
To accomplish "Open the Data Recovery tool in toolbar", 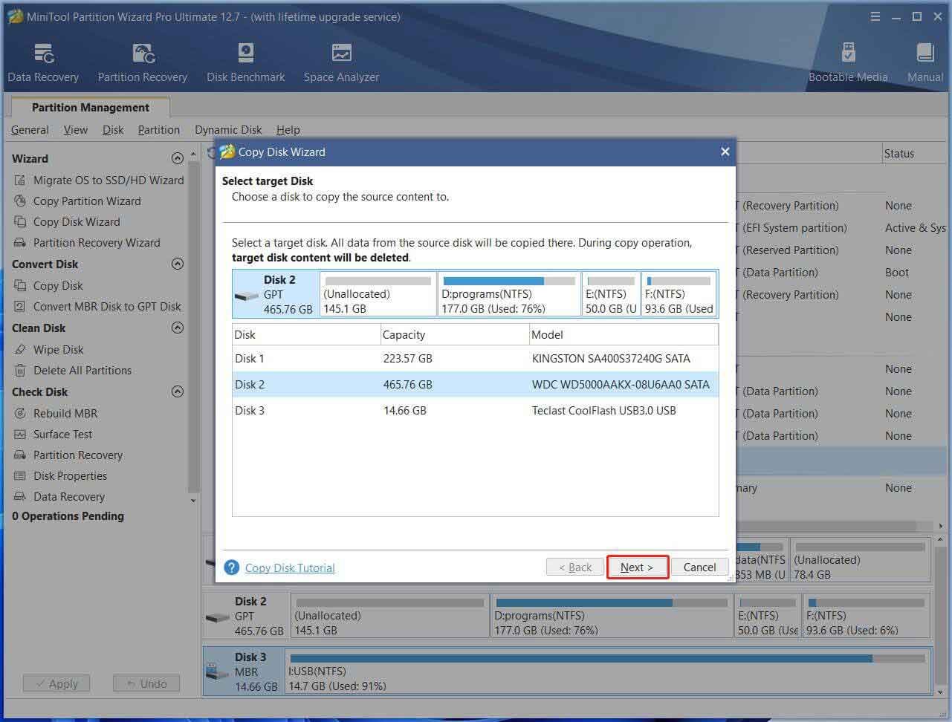I will pos(43,62).
